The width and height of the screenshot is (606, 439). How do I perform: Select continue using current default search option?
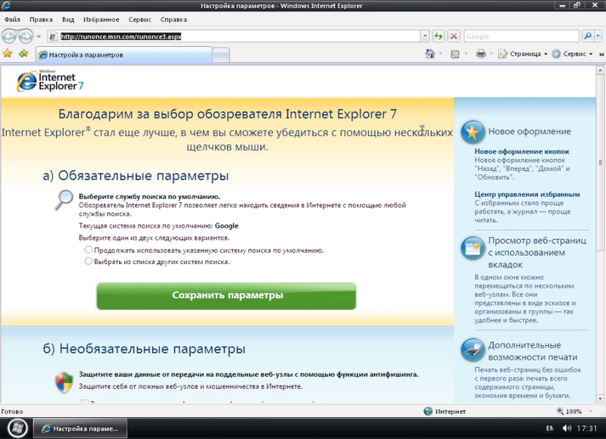click(x=89, y=250)
